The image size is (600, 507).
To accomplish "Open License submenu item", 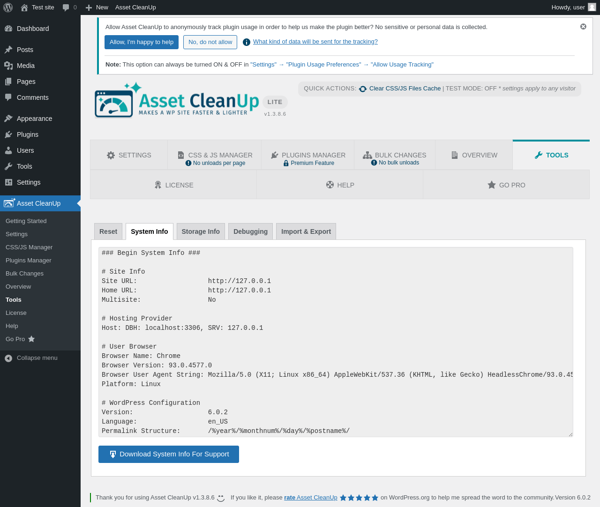I will coord(16,313).
